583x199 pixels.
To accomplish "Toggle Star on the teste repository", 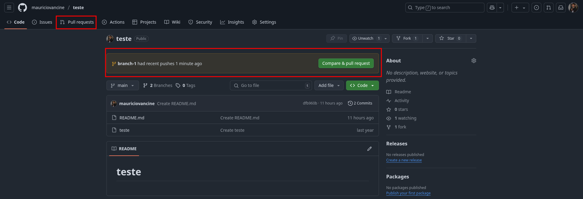I will coord(451,38).
